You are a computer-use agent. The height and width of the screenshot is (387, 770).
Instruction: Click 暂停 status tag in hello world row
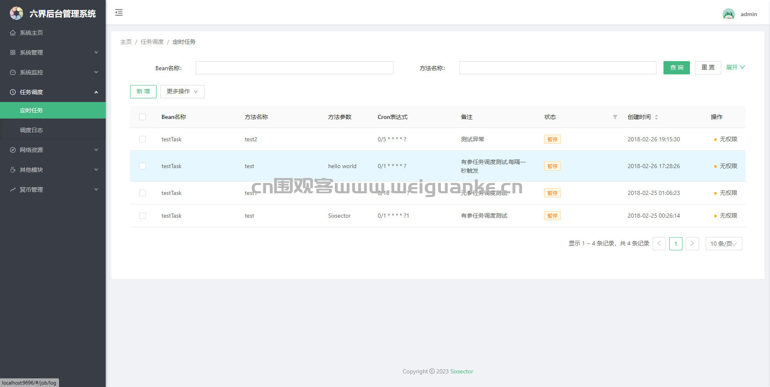552,166
